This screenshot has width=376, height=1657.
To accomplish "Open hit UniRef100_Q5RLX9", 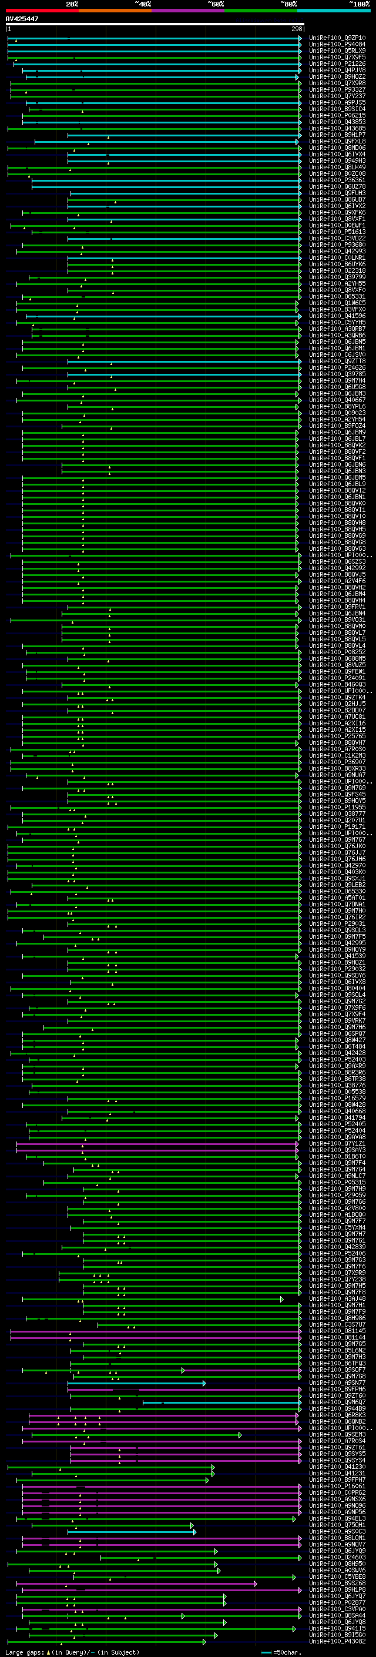I will tap(337, 51).
